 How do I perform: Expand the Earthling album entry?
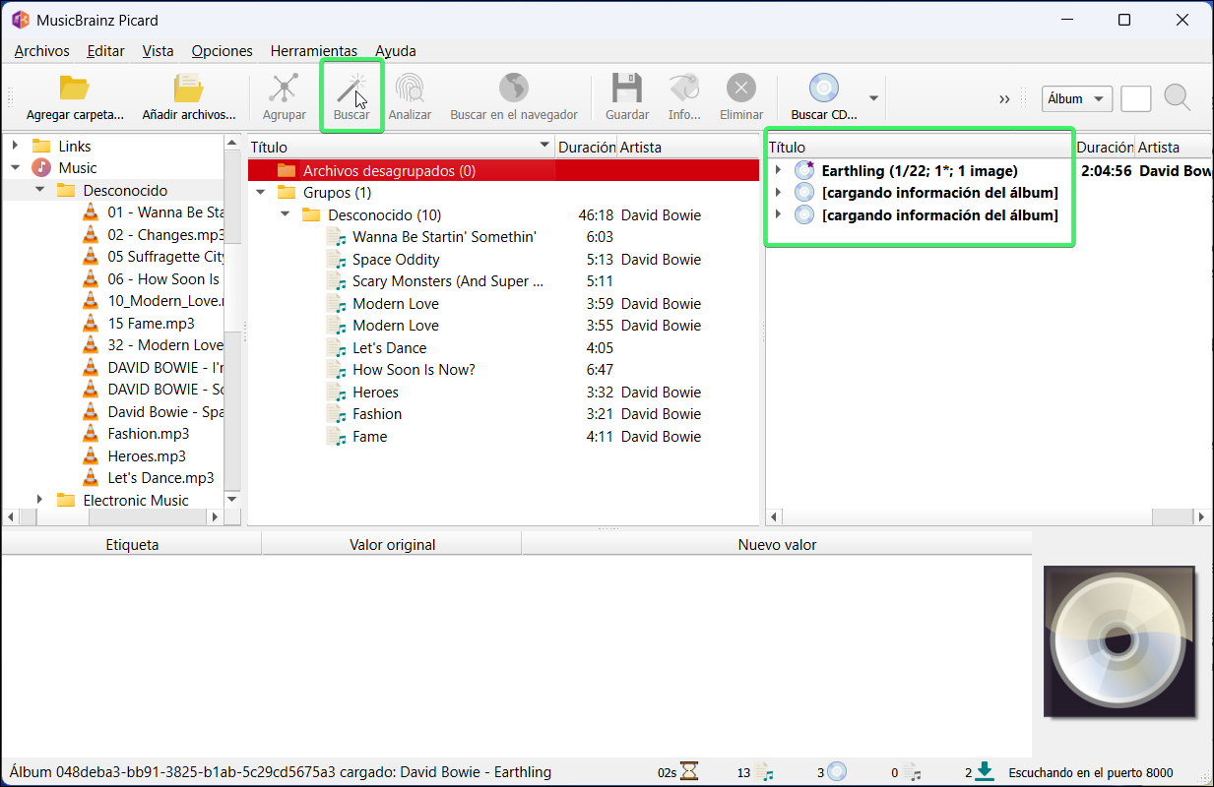point(778,170)
